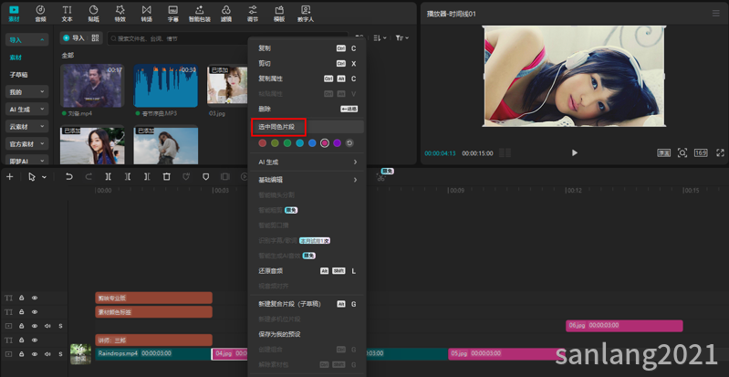This screenshot has height=377, width=729.
Task: Click the 素材 sidebar item
Action: [x=16, y=58]
